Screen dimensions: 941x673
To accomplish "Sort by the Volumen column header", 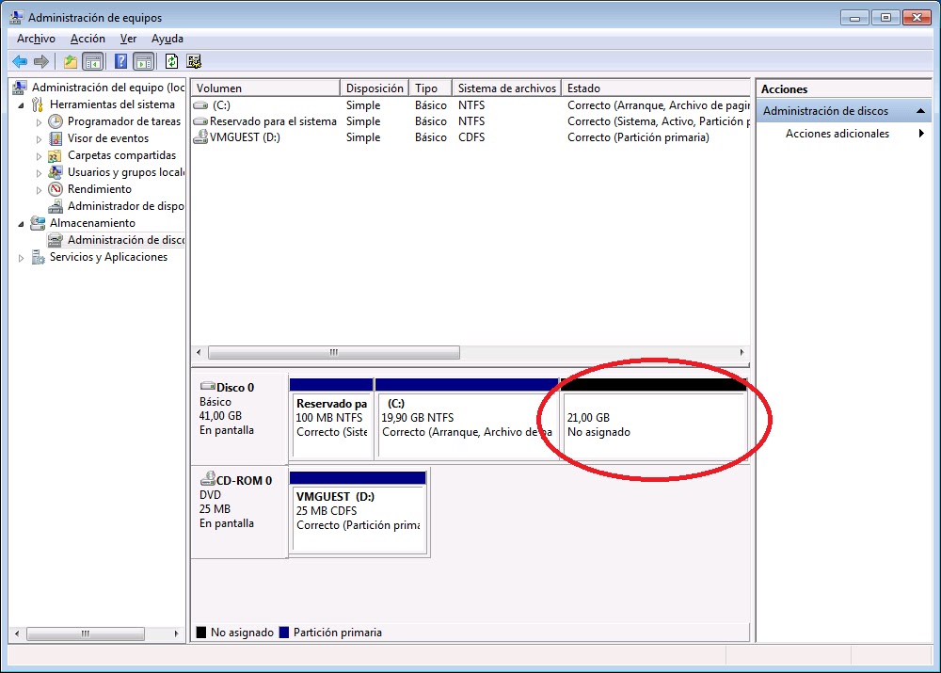I will pyautogui.click(x=265, y=88).
